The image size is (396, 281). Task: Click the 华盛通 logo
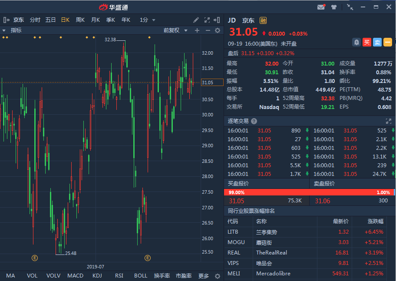click(x=113, y=7)
